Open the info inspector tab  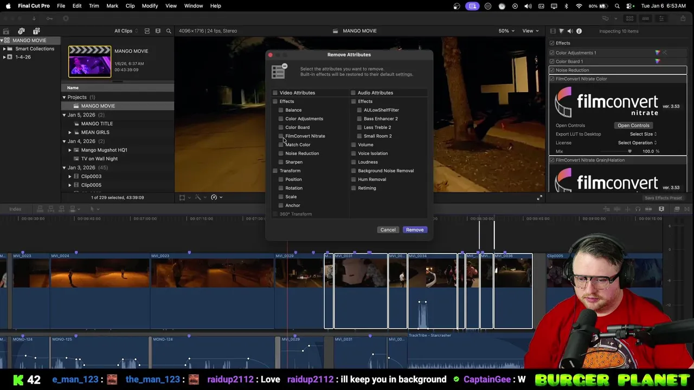[579, 31]
